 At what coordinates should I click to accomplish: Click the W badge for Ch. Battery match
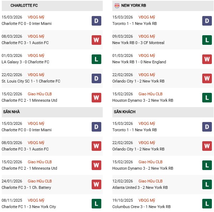(x=96, y=185)
